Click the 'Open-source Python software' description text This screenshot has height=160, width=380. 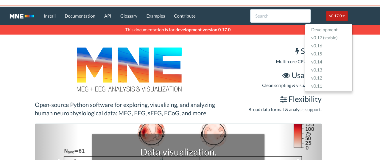[125, 109]
